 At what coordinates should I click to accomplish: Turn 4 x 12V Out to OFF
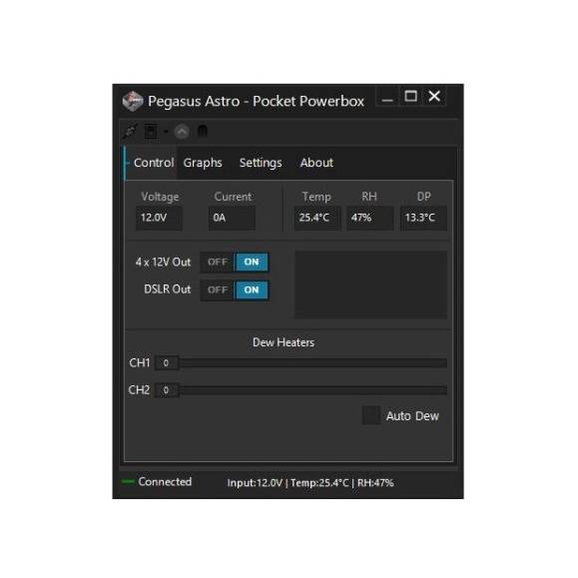(217, 262)
